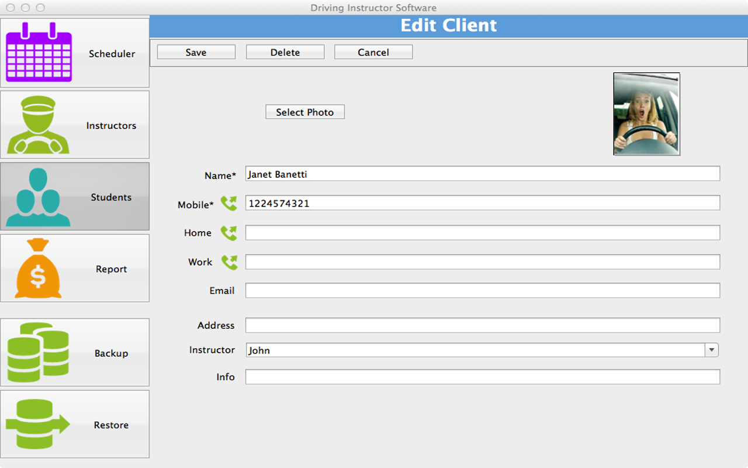Screen dimensions: 748x468
Task: Click the phone icon beside Mobile
Action: point(229,204)
